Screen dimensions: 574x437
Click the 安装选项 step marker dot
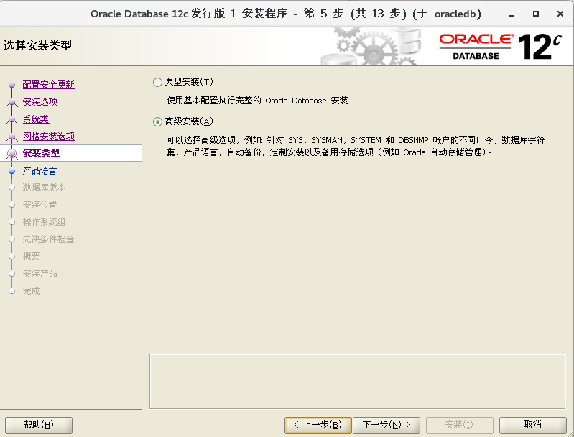click(11, 102)
